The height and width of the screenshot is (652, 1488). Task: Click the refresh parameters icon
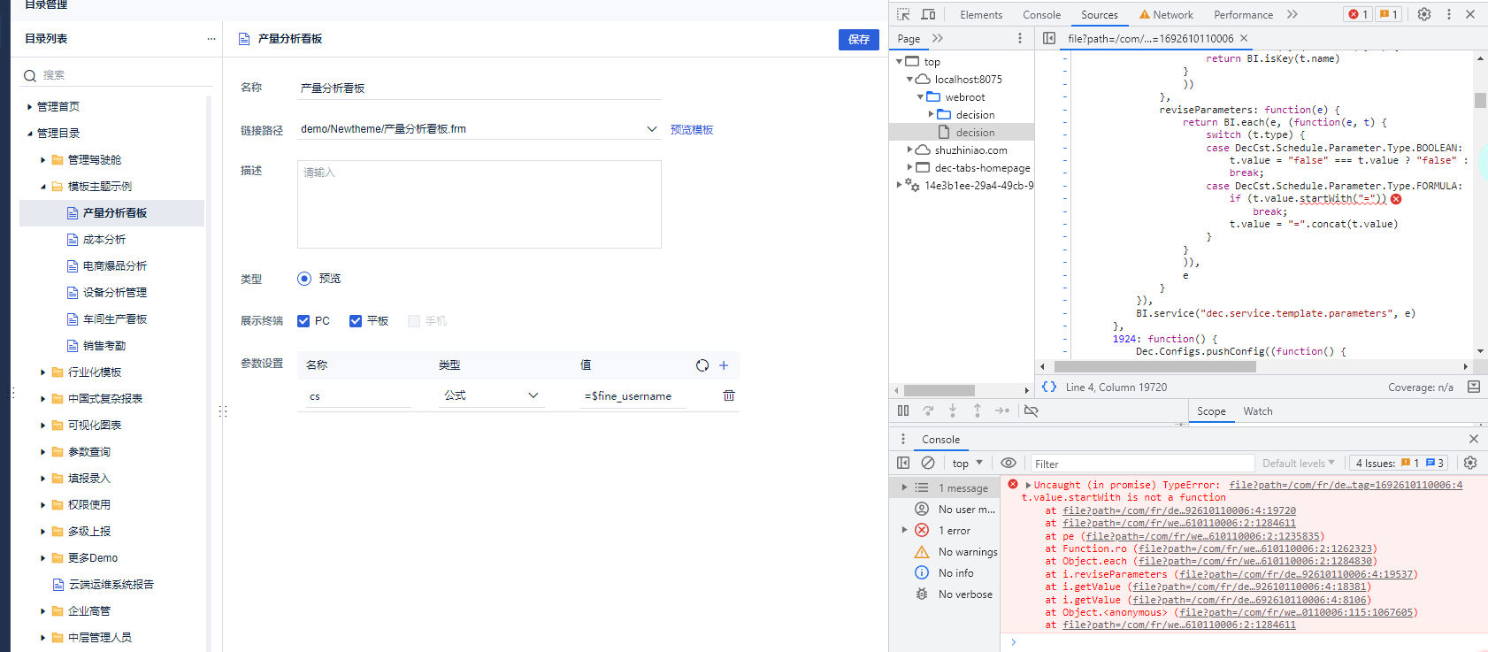click(702, 365)
